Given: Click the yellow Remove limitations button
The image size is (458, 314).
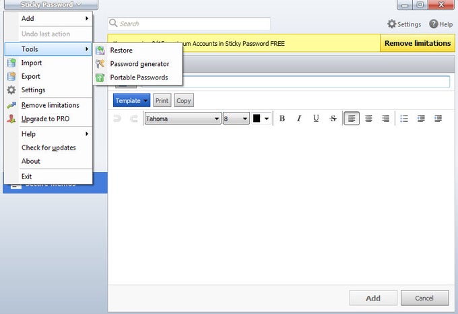Looking at the screenshot, I should click(x=418, y=43).
